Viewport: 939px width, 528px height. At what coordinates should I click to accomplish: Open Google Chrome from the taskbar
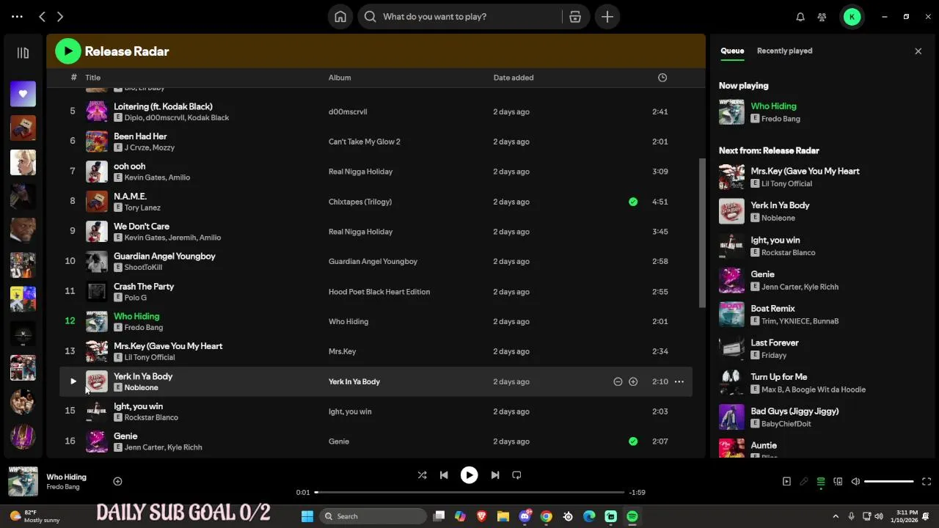pos(547,516)
